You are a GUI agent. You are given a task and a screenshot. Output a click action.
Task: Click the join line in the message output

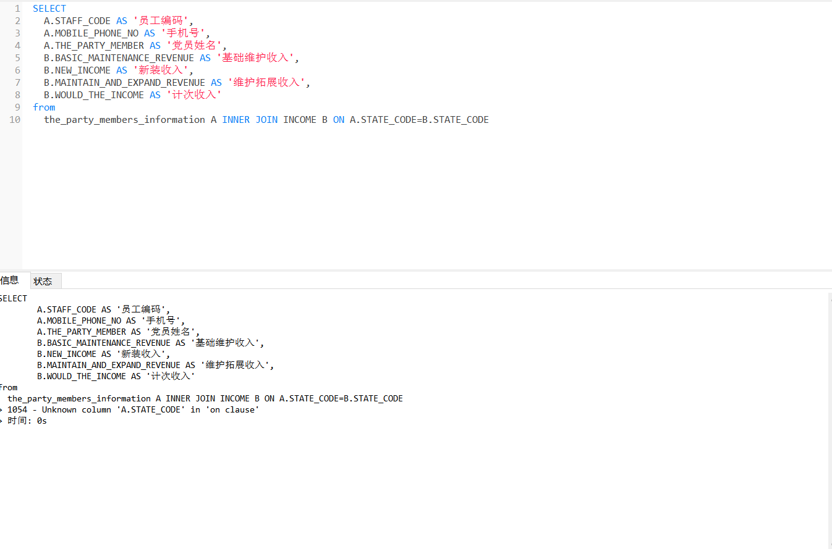205,398
